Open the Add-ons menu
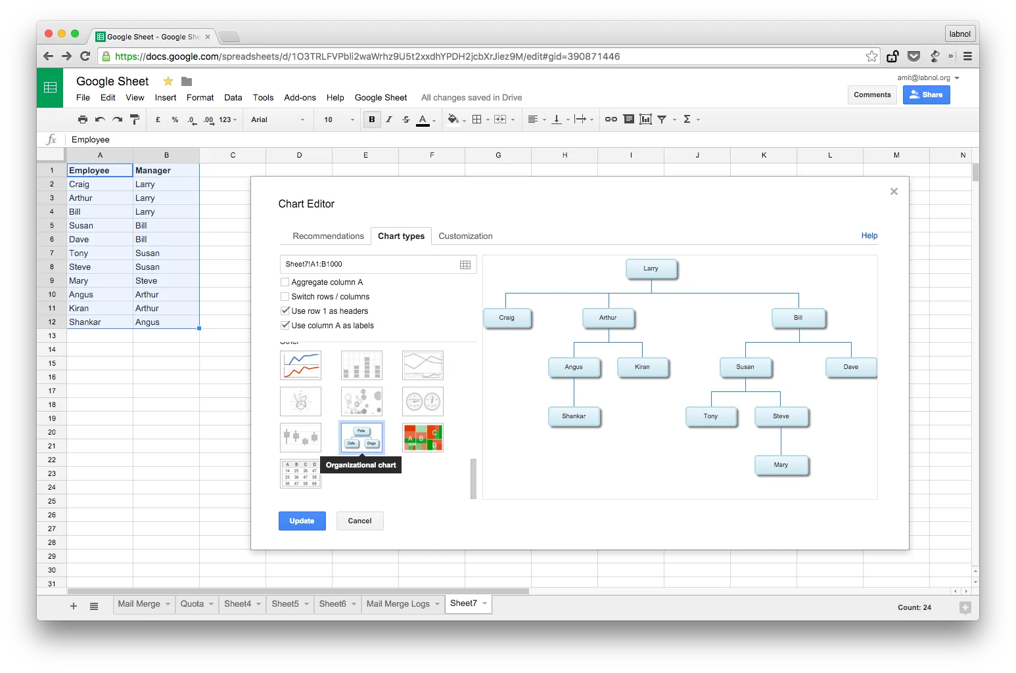The width and height of the screenshot is (1016, 673). click(x=300, y=97)
